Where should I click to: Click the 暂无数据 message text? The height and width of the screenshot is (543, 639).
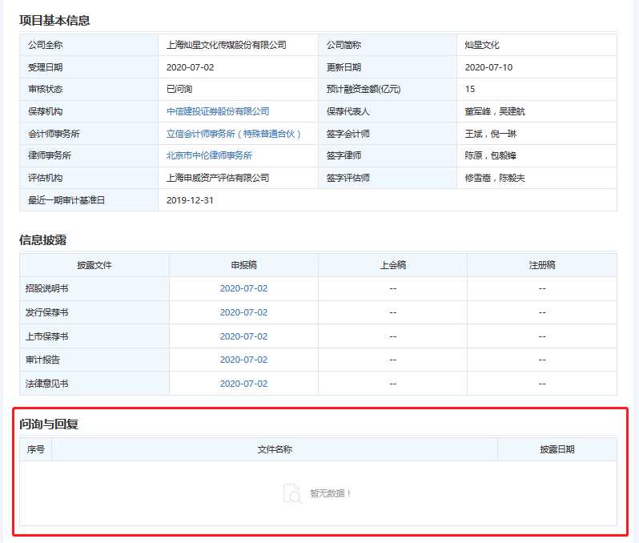pos(330,493)
